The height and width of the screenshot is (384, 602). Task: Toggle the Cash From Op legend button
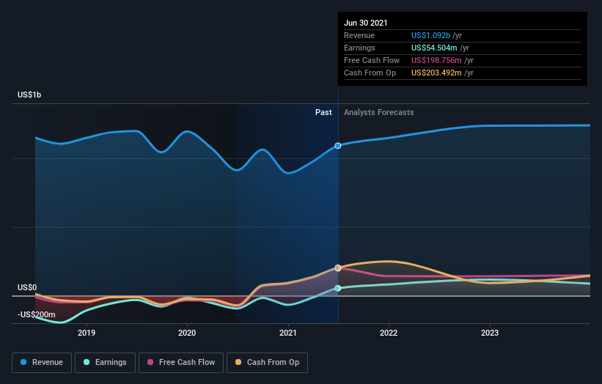[267, 363]
